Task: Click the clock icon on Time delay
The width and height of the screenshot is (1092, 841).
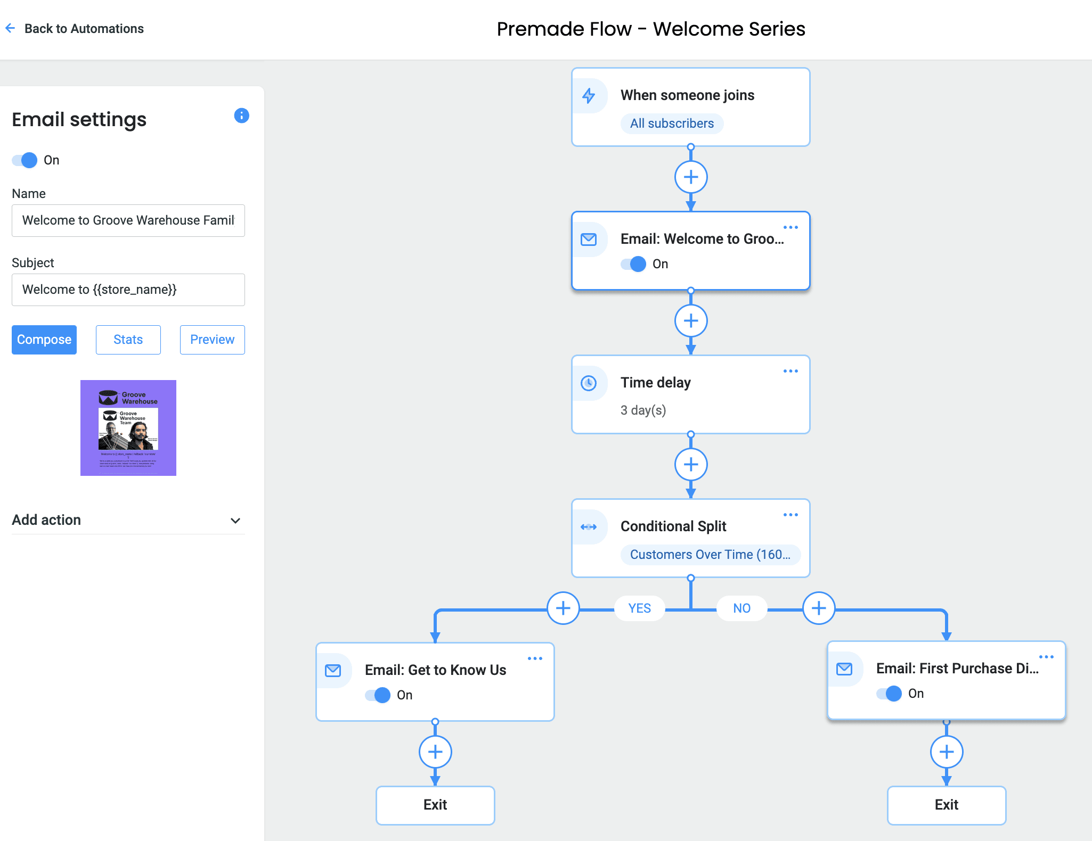Action: pos(589,383)
